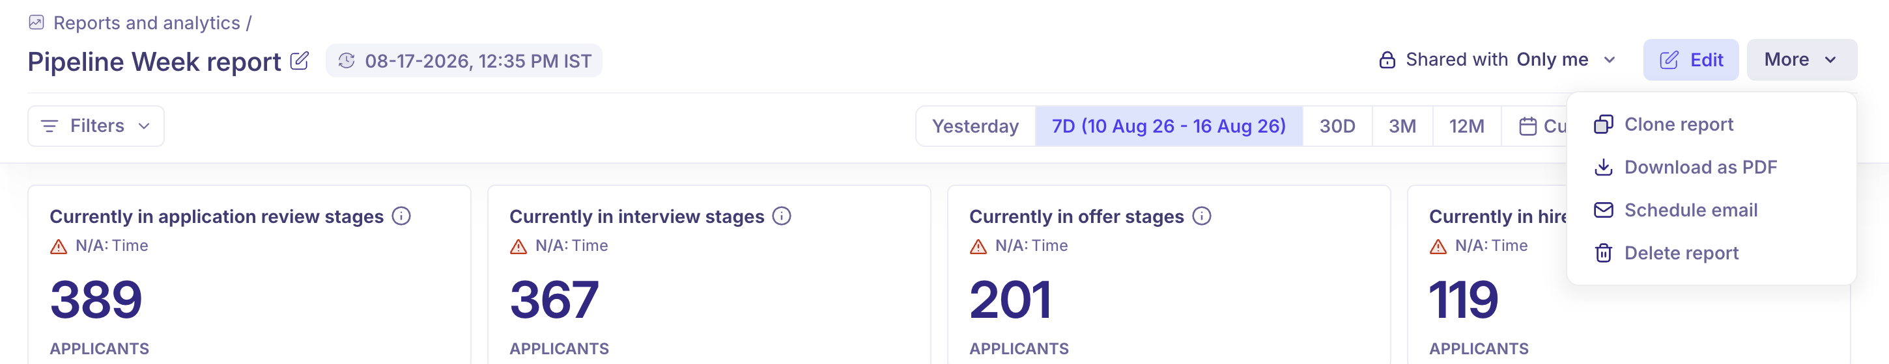Open the Shared with Only me dropdown

1498,60
